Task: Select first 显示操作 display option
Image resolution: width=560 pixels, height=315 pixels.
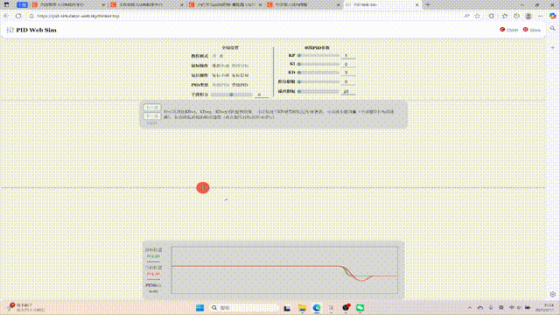Action: pos(220,75)
